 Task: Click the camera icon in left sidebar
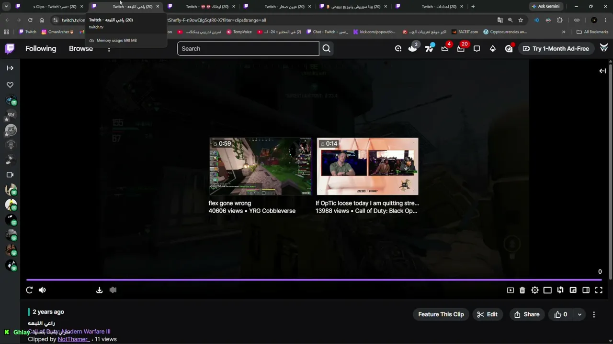point(10,175)
